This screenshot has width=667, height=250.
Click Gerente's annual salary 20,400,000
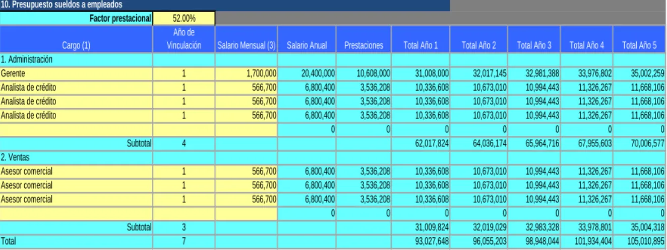[x=307, y=73]
